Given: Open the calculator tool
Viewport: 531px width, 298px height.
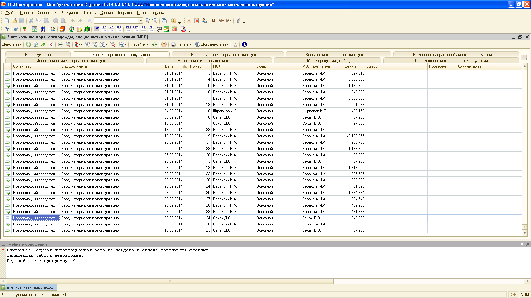Looking at the screenshot, I should pos(189,21).
